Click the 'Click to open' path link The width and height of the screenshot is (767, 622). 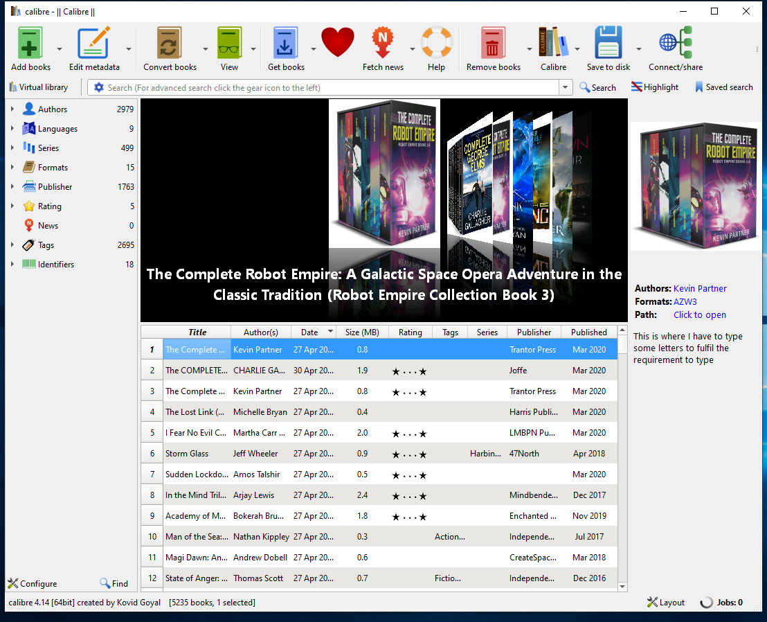[x=699, y=314]
